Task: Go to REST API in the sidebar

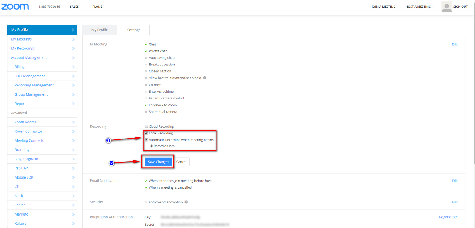Action: click(42, 168)
